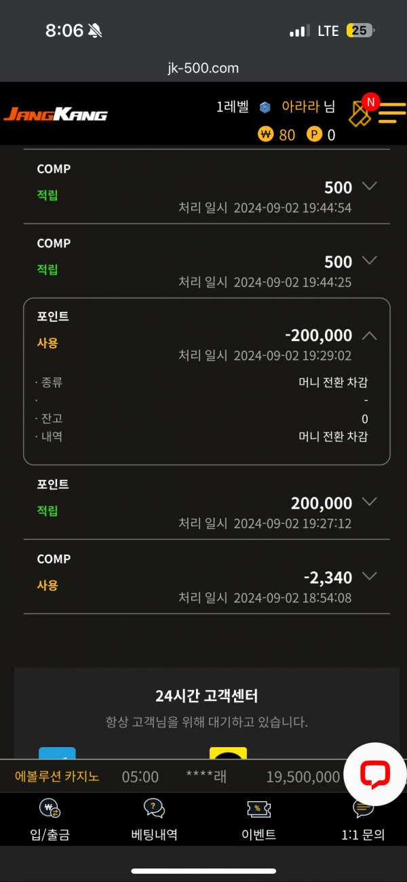407x882 pixels.
Task: Open the 1:1 문의 tab
Action: click(x=363, y=820)
